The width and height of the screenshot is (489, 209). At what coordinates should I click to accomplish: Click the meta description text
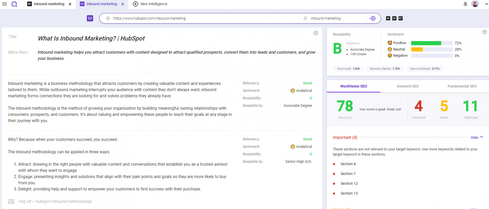click(177, 55)
